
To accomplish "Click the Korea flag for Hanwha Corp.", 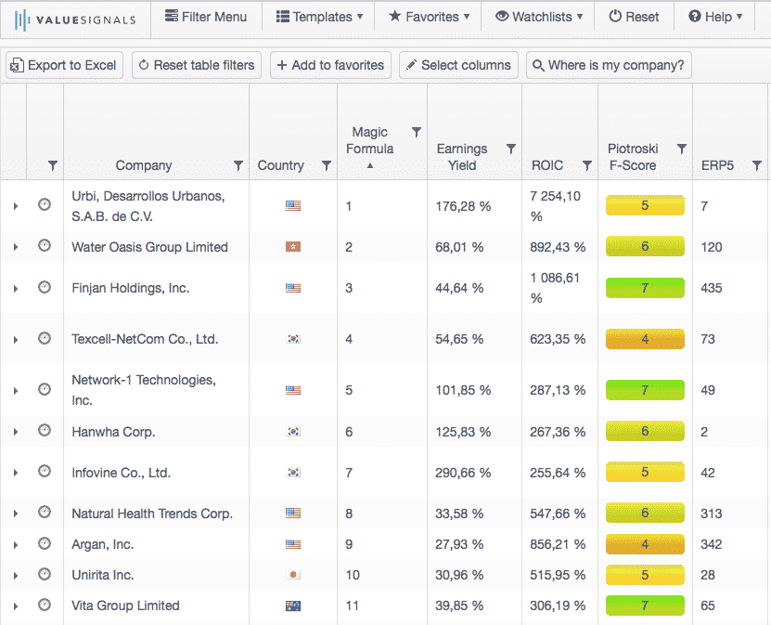I will pos(293,432).
